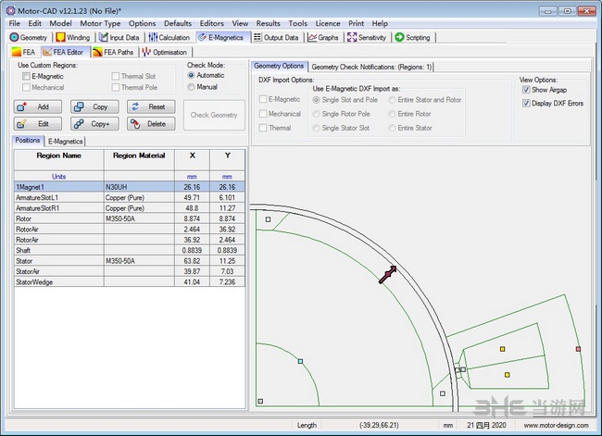Viewport: 602px width, 436px height.
Task: Toggle Display DXF Errors checkbox
Action: (526, 103)
